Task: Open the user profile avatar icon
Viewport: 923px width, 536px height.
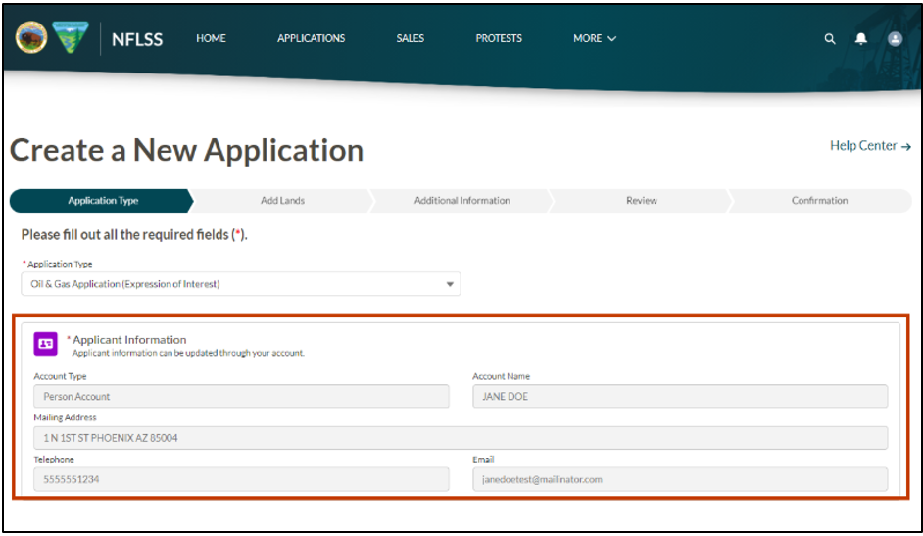Action: coord(895,39)
